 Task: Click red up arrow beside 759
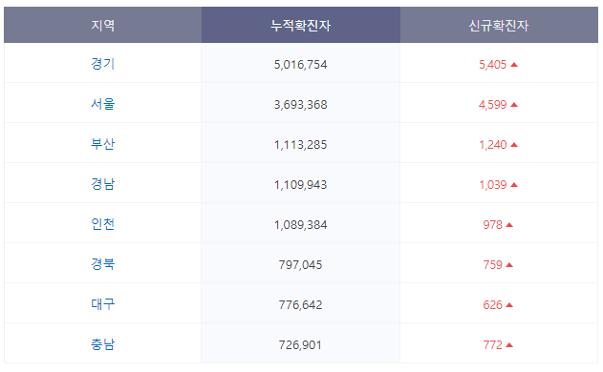point(509,265)
